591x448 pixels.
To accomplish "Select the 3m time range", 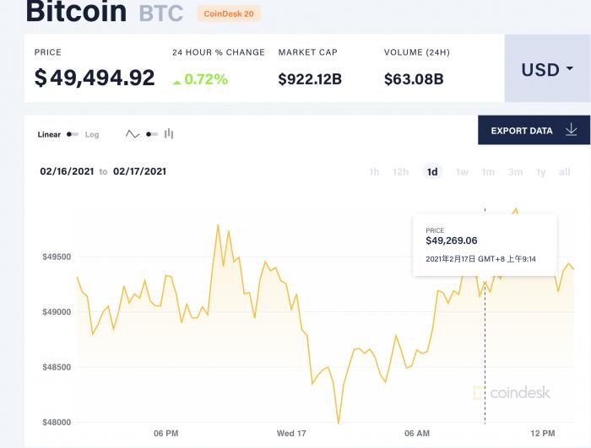I will click(x=515, y=172).
